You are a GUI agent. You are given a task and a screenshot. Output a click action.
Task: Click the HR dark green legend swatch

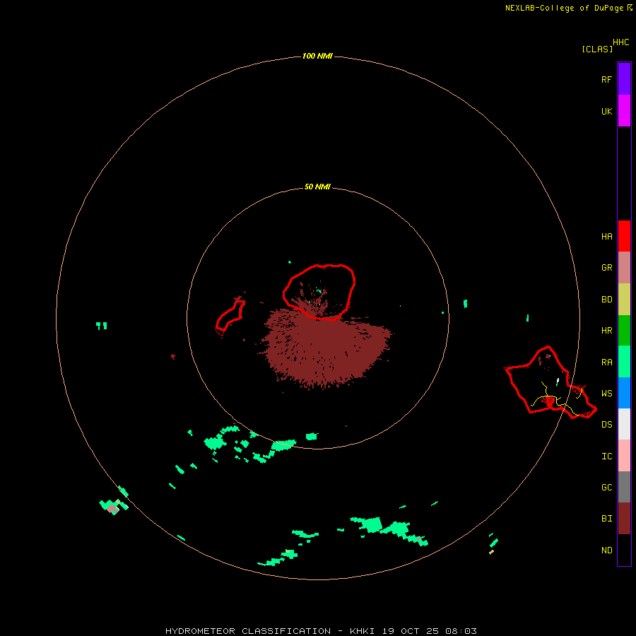point(624,331)
